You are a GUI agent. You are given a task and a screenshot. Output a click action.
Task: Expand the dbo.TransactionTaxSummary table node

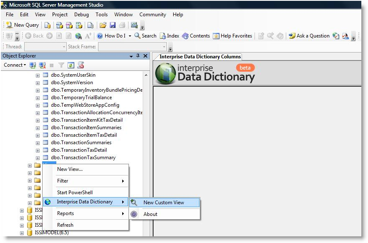[x=38, y=158]
